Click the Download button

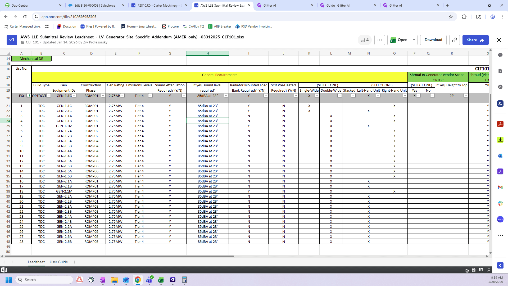tap(433, 40)
